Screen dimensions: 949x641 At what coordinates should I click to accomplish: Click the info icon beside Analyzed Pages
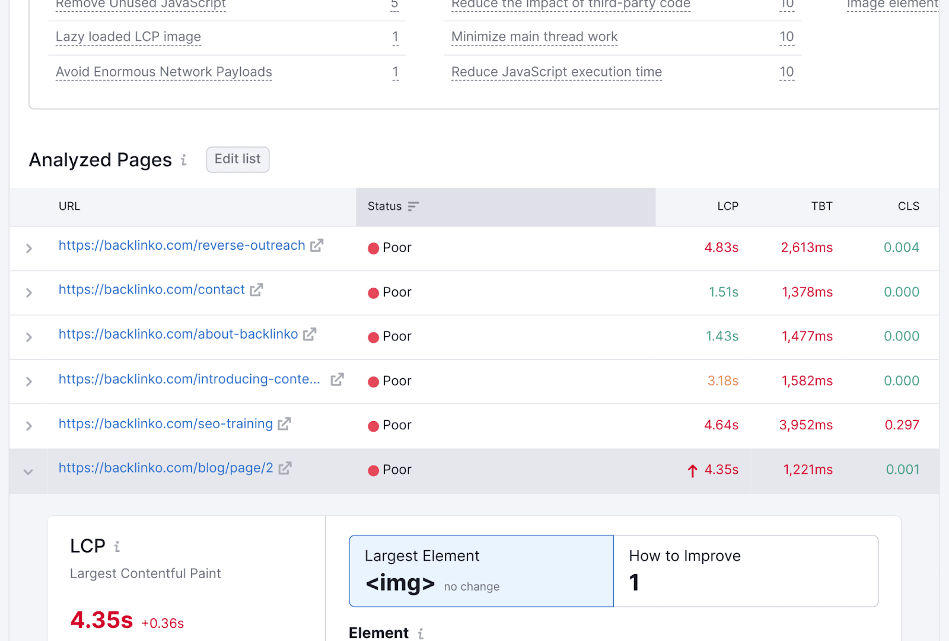coord(184,160)
